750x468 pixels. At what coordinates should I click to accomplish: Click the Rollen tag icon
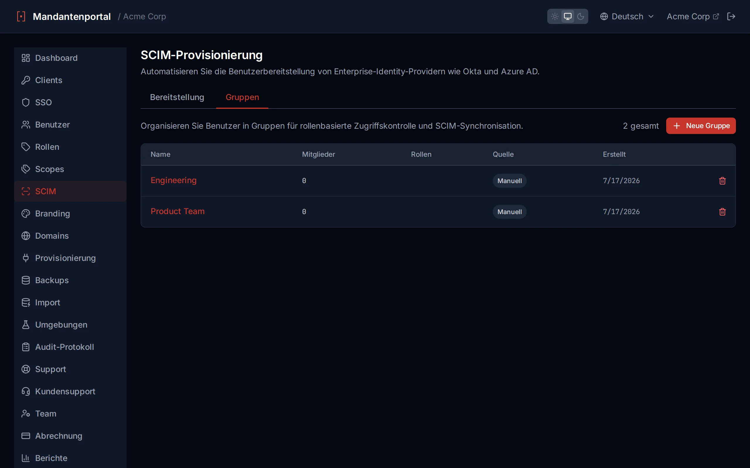coord(26,147)
